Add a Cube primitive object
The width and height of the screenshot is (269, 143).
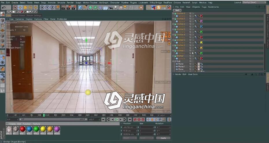click(x=80, y=7)
